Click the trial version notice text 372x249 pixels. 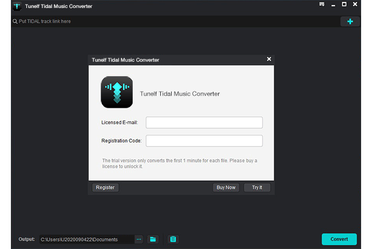pyautogui.click(x=180, y=163)
